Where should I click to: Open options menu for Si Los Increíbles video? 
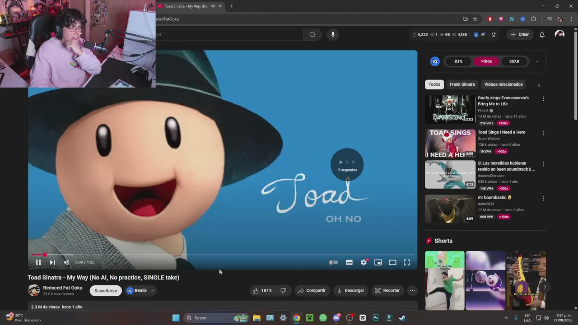point(544,164)
